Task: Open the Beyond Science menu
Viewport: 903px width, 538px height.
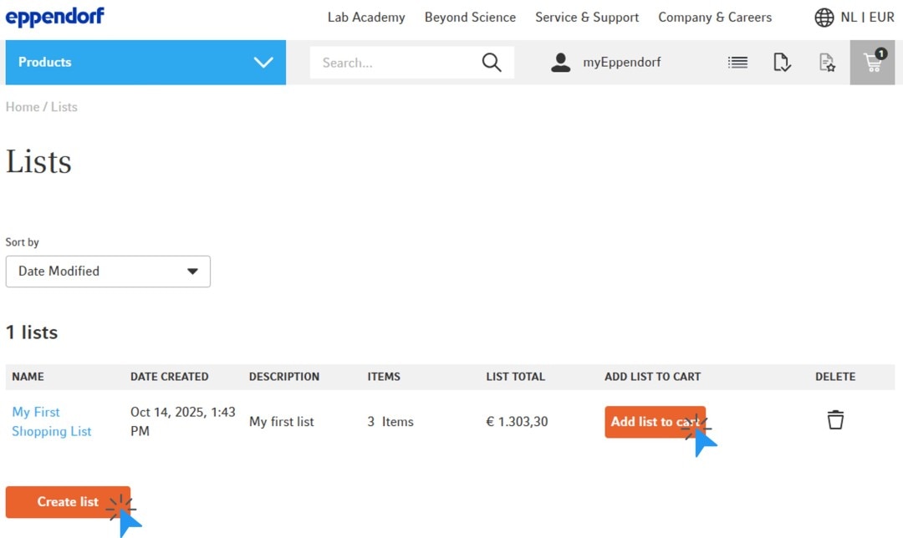Action: pyautogui.click(x=470, y=18)
